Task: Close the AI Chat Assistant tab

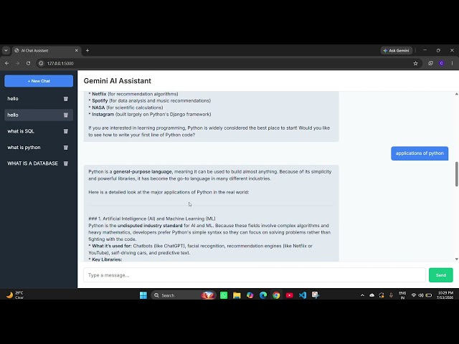Action: pyautogui.click(x=77, y=51)
